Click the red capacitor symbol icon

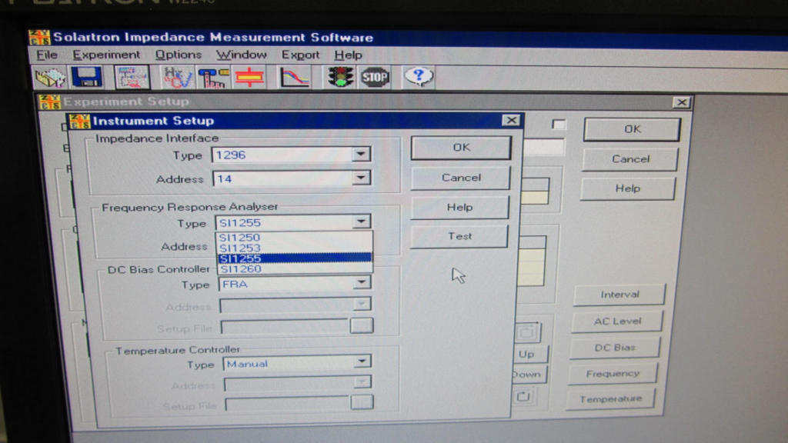(x=249, y=77)
